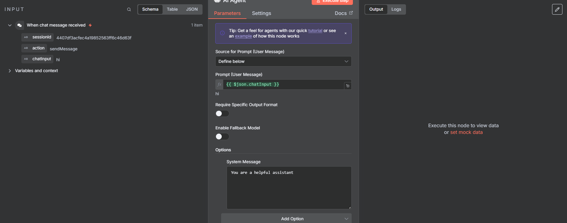The width and height of the screenshot is (567, 223).
Task: Open the Add Option dropdown
Action: pos(286,218)
